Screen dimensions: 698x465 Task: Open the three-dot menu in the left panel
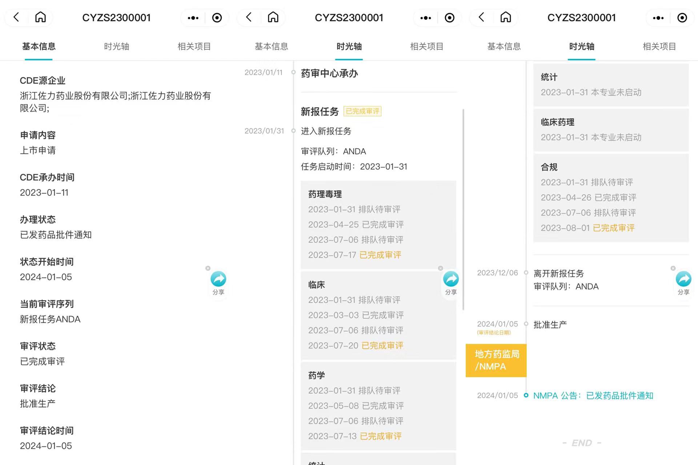coord(193,18)
